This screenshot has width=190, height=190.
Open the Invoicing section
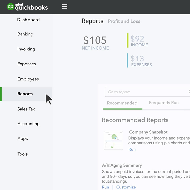pyautogui.click(x=26, y=49)
